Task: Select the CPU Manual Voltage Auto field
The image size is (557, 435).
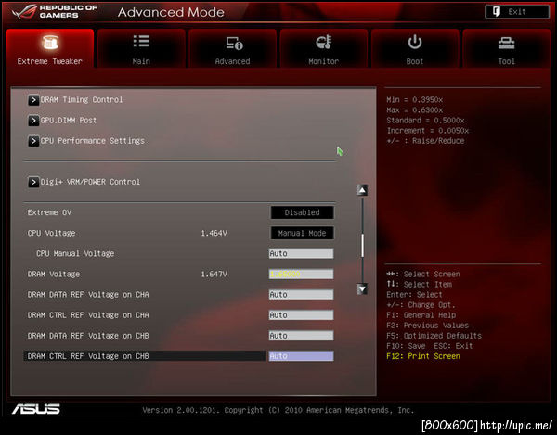Action: click(x=301, y=254)
